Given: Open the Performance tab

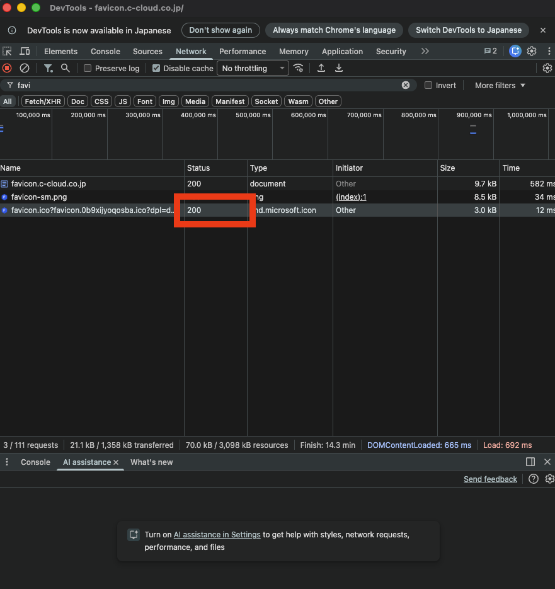Looking at the screenshot, I should 243,52.
